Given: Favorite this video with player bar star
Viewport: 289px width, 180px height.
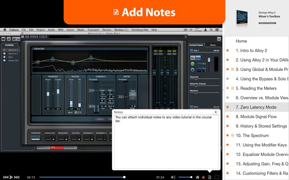Looking at the screenshot, I should (203, 177).
